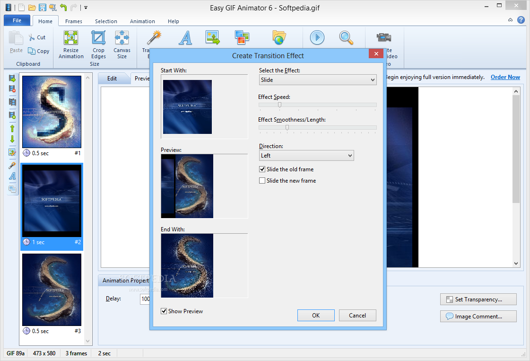Click the insert image ribbon icon

point(213,37)
